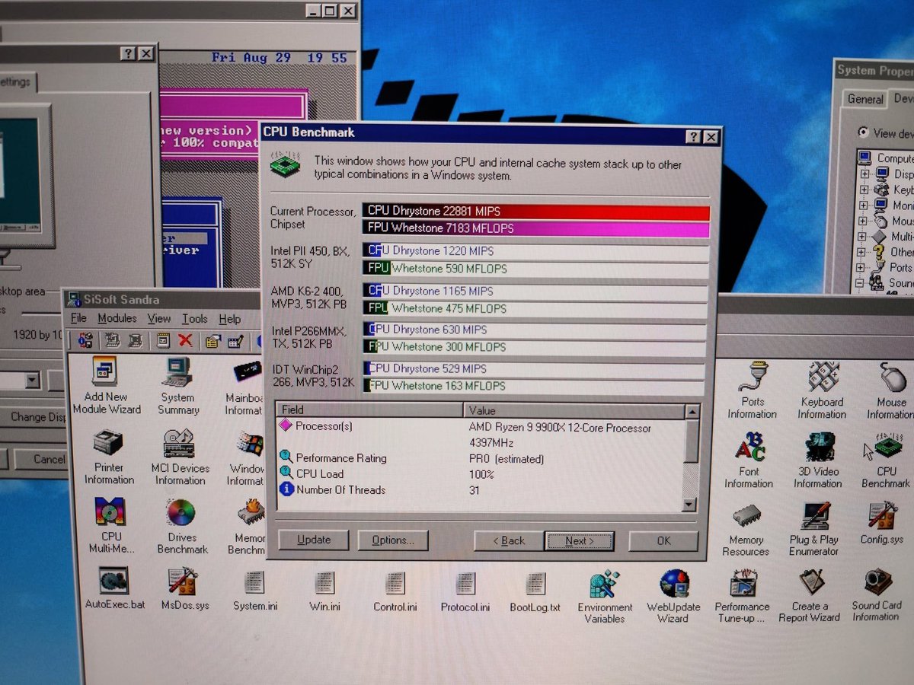Select the Number Of Threads row

[x=479, y=490]
